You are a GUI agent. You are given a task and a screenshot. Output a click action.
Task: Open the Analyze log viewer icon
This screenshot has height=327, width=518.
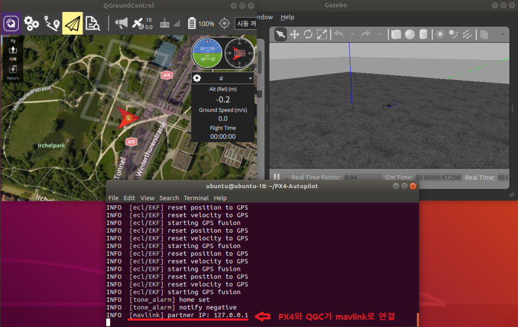coord(93,23)
